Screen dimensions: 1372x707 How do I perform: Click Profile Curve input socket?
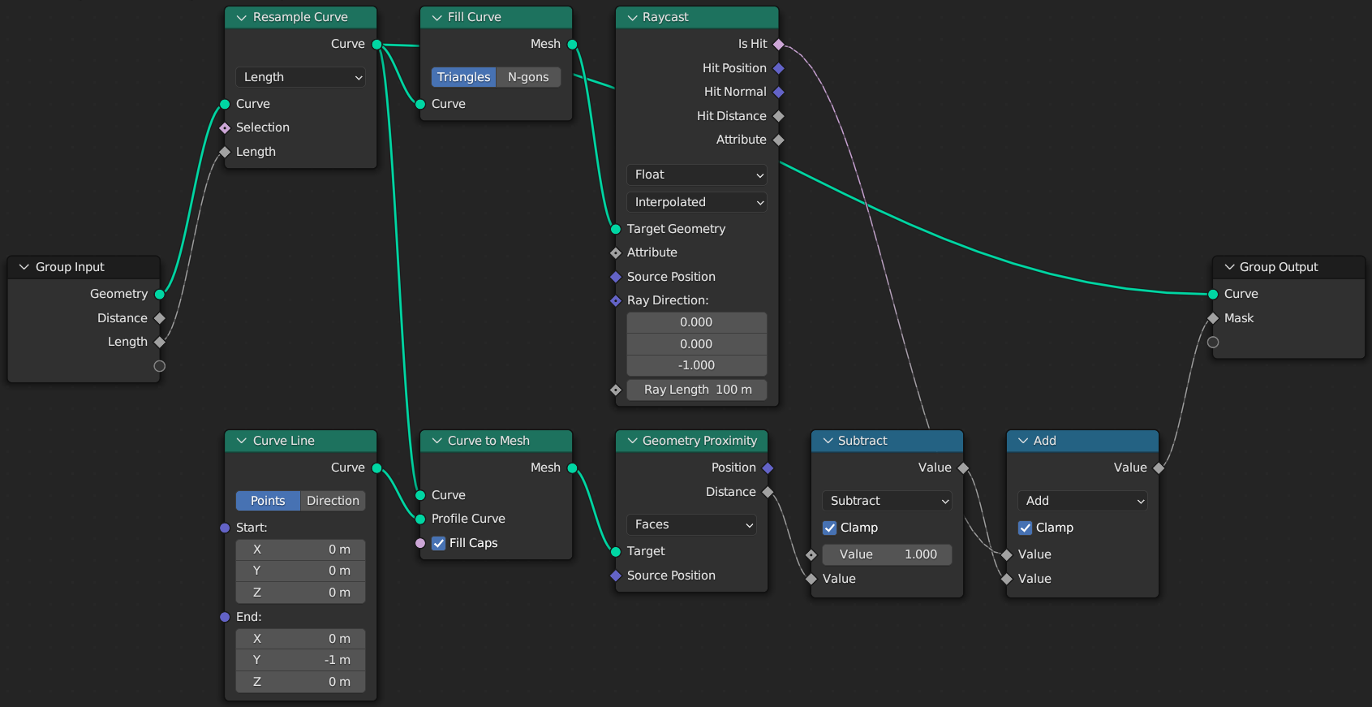[420, 519]
